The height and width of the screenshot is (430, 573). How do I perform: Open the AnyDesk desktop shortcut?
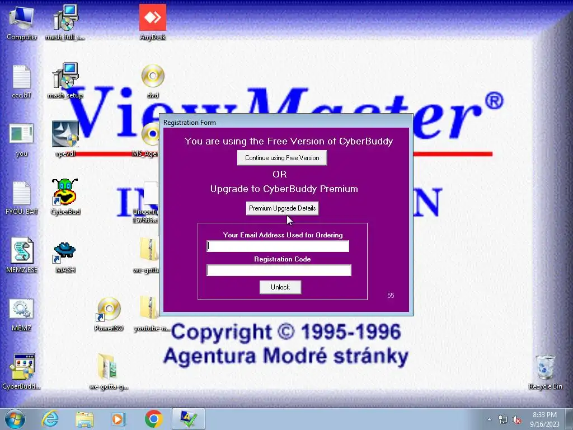[153, 22]
